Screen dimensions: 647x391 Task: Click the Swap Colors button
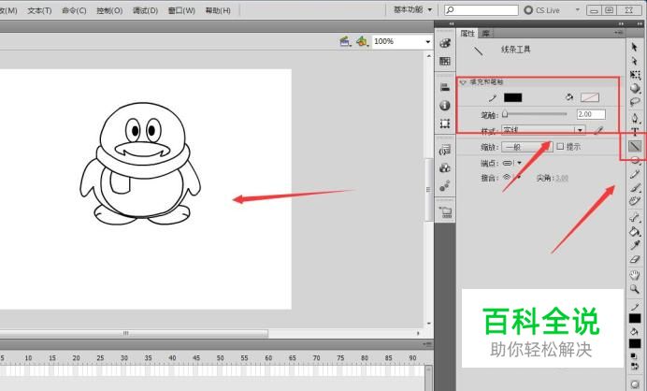635,367
